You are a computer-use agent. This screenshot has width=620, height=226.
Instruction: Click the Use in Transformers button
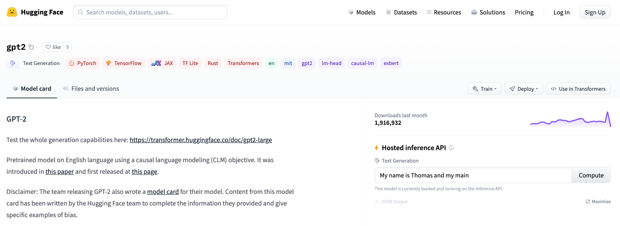click(x=578, y=89)
